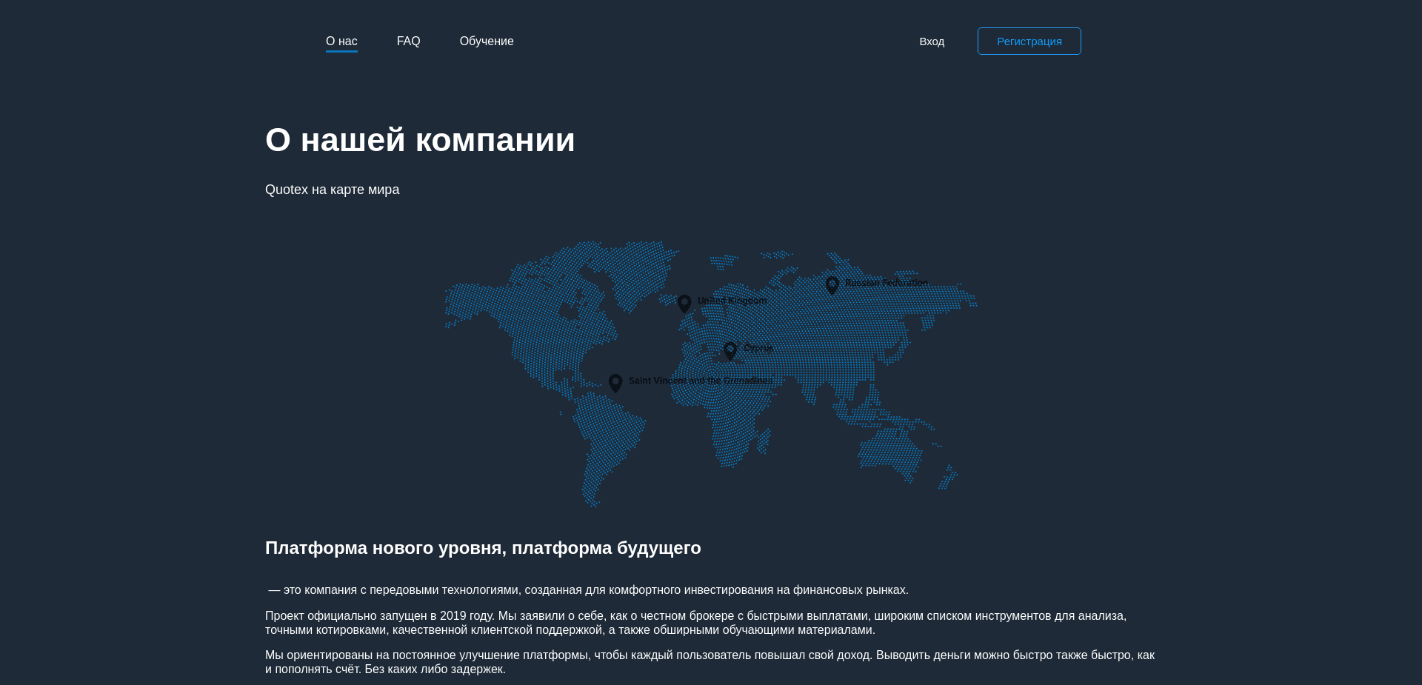Click the pin icon nearest the map center
The height and width of the screenshot is (685, 1422).
(730, 351)
